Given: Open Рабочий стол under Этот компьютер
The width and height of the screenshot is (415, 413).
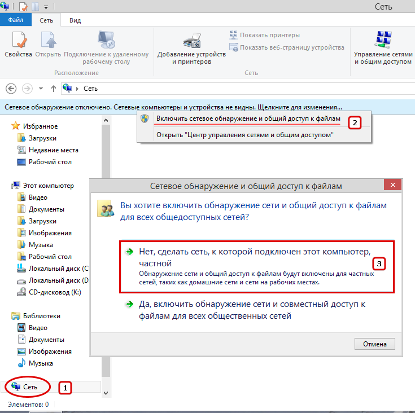Looking at the screenshot, I should click(x=44, y=257).
